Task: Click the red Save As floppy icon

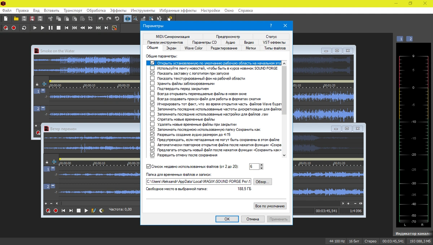Action: [x=32, y=19]
